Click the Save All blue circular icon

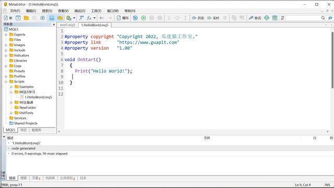tap(43, 18)
